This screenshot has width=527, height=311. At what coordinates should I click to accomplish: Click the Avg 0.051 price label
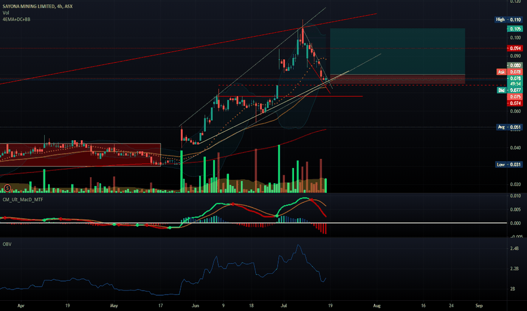509,127
